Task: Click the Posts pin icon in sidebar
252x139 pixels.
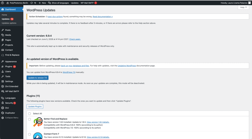Action: point(3,30)
